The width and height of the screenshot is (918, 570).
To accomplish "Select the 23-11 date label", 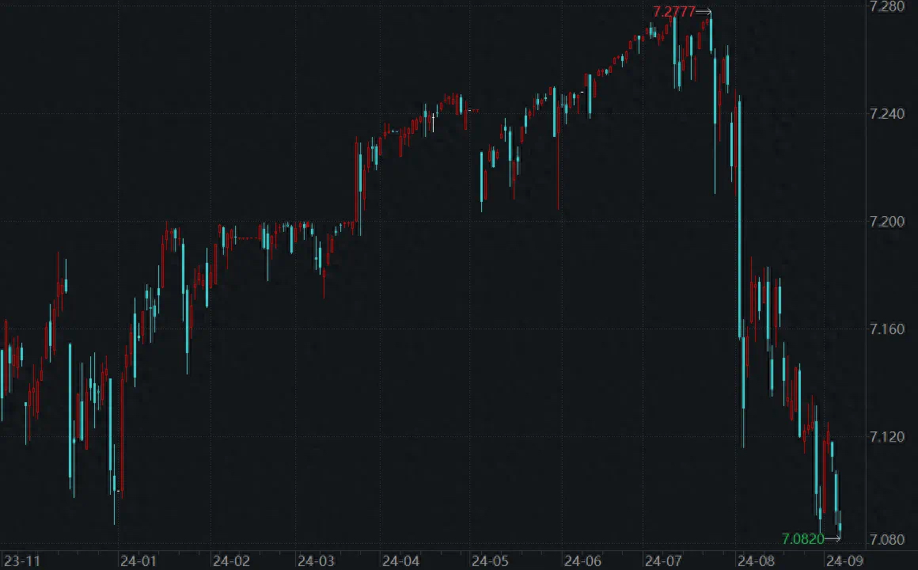I will pyautogui.click(x=20, y=560).
